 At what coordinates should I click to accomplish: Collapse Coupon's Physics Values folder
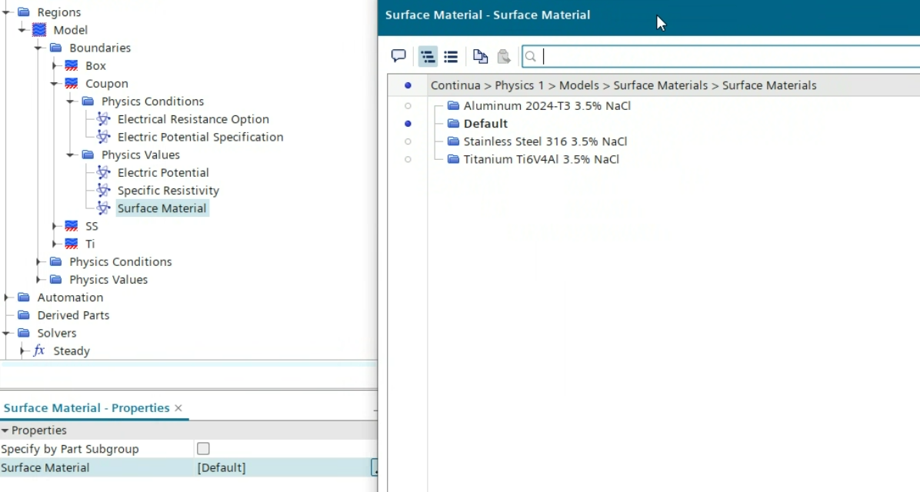click(71, 155)
